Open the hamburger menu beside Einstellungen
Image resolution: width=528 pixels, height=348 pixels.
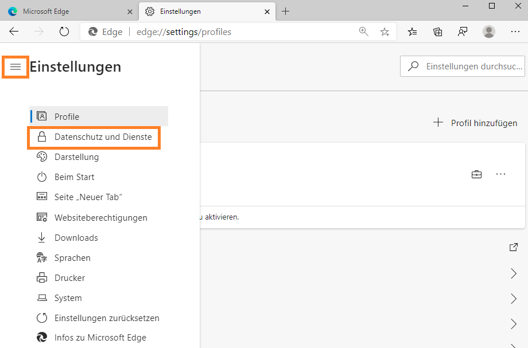click(x=15, y=67)
